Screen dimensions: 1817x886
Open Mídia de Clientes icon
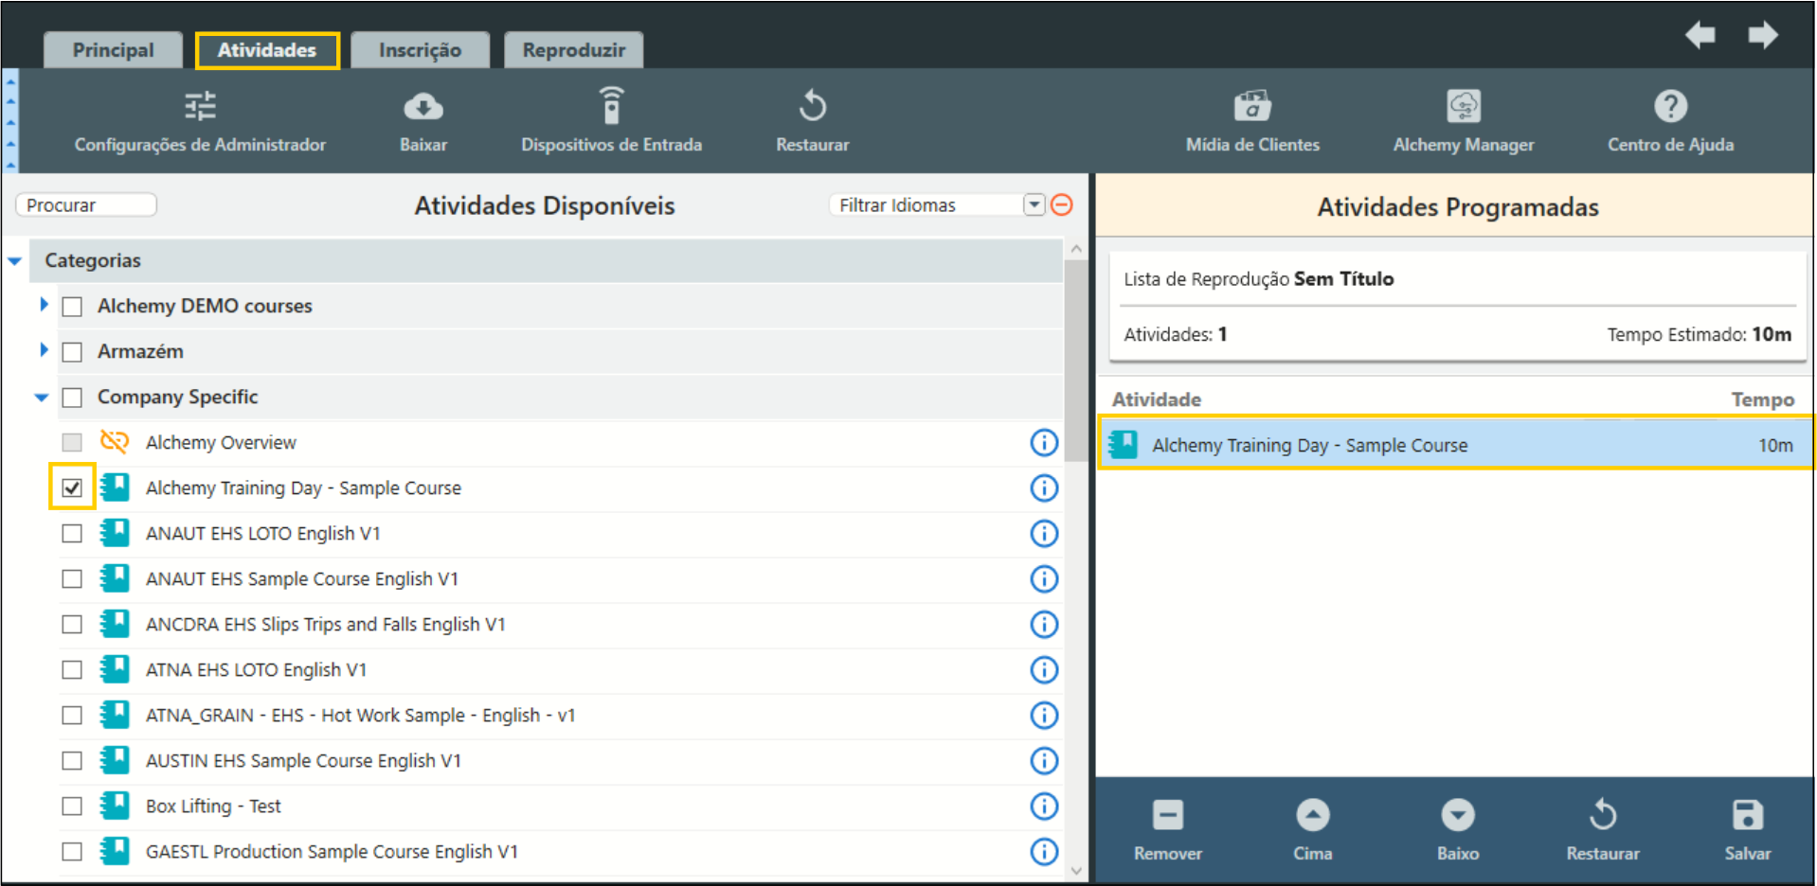click(1251, 107)
